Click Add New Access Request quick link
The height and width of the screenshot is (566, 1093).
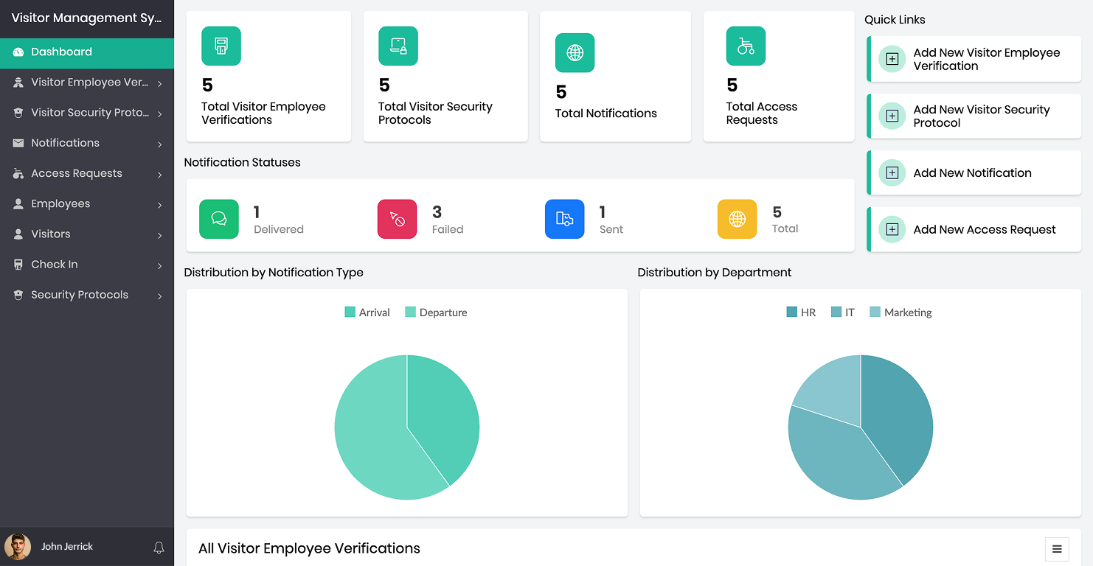point(984,230)
